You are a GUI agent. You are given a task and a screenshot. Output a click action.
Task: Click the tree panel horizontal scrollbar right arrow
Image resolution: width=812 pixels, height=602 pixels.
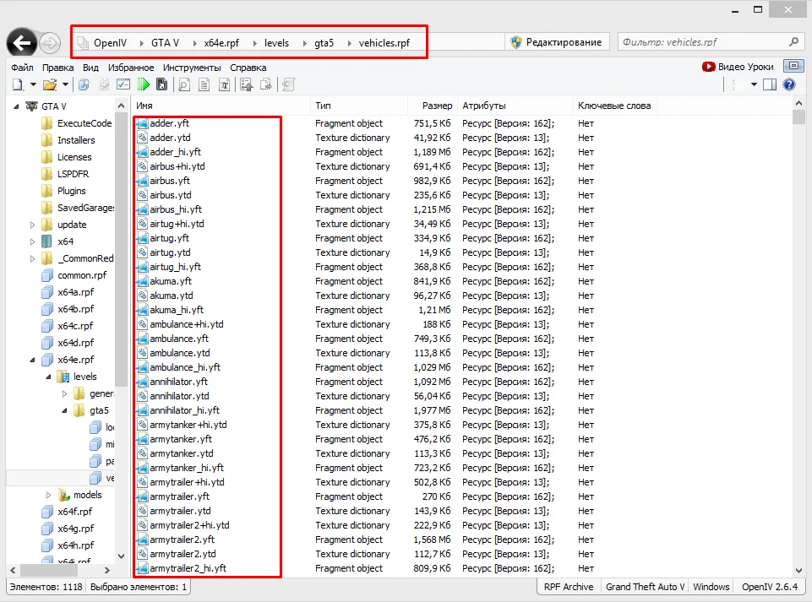pyautogui.click(x=107, y=570)
